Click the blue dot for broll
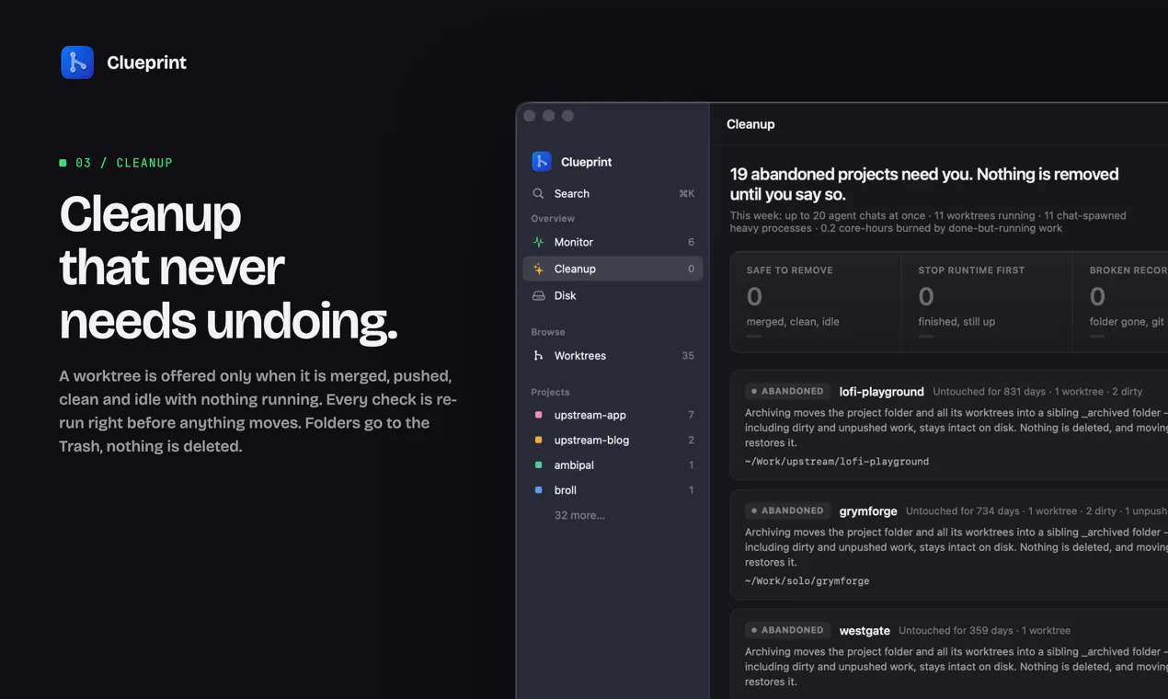The width and height of the screenshot is (1168, 699). 539,490
